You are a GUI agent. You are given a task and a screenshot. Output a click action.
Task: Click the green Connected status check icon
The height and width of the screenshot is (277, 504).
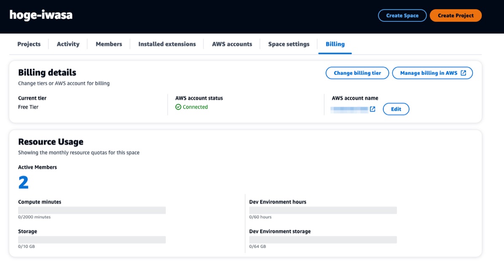pyautogui.click(x=179, y=107)
